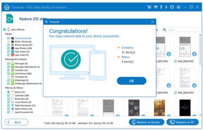Click OK in the Congratulations dialog

(x=132, y=81)
